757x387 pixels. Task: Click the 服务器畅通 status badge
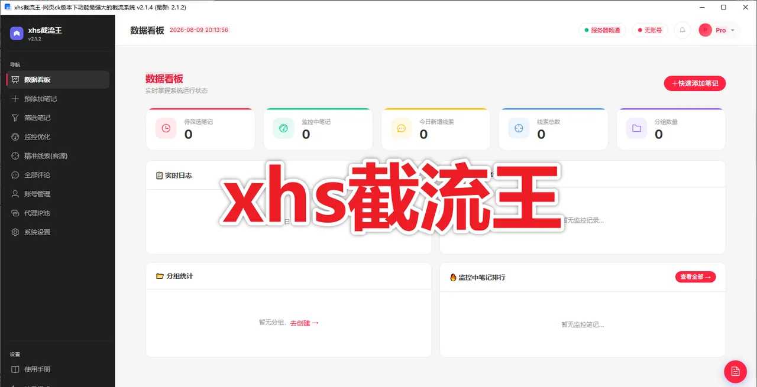click(602, 30)
